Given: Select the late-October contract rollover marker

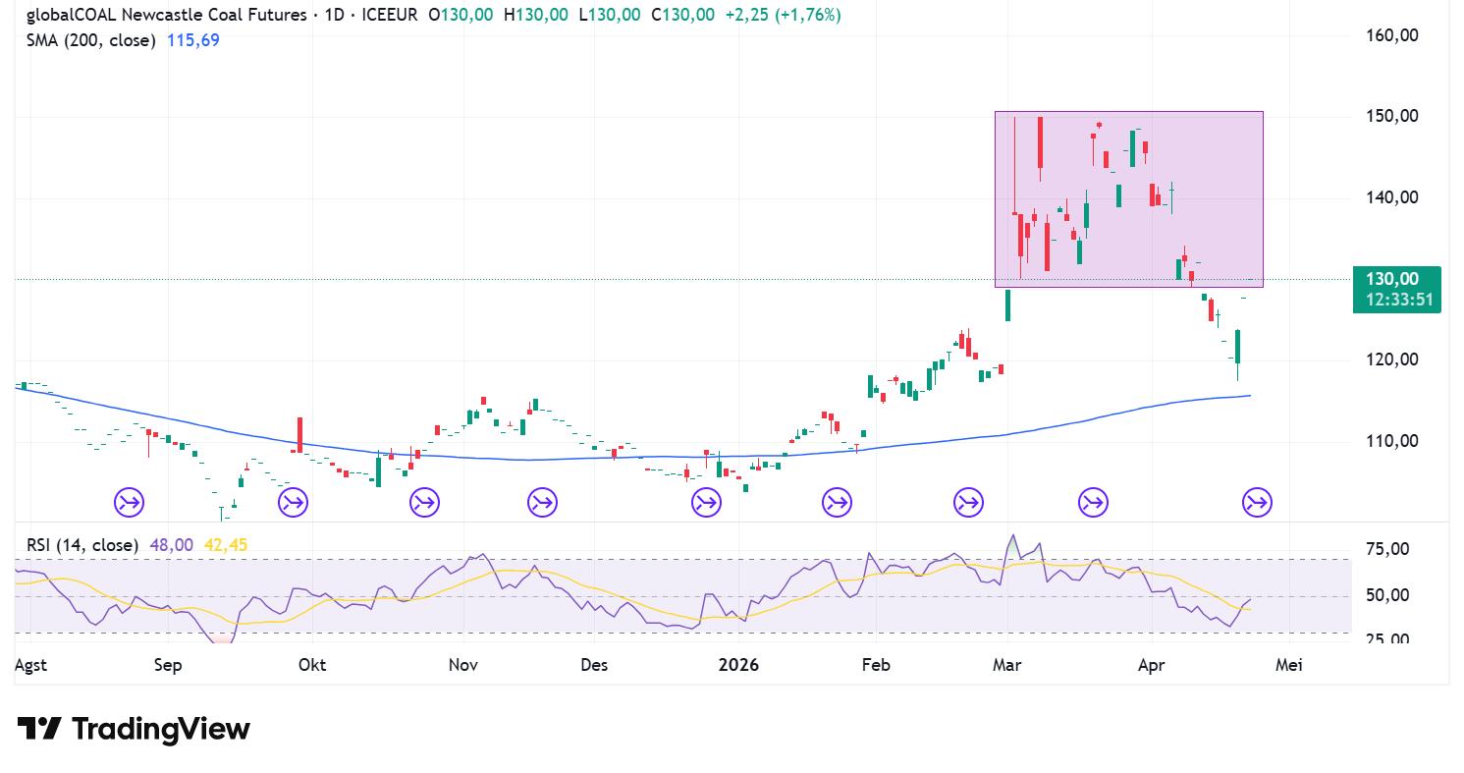Looking at the screenshot, I should (x=424, y=503).
